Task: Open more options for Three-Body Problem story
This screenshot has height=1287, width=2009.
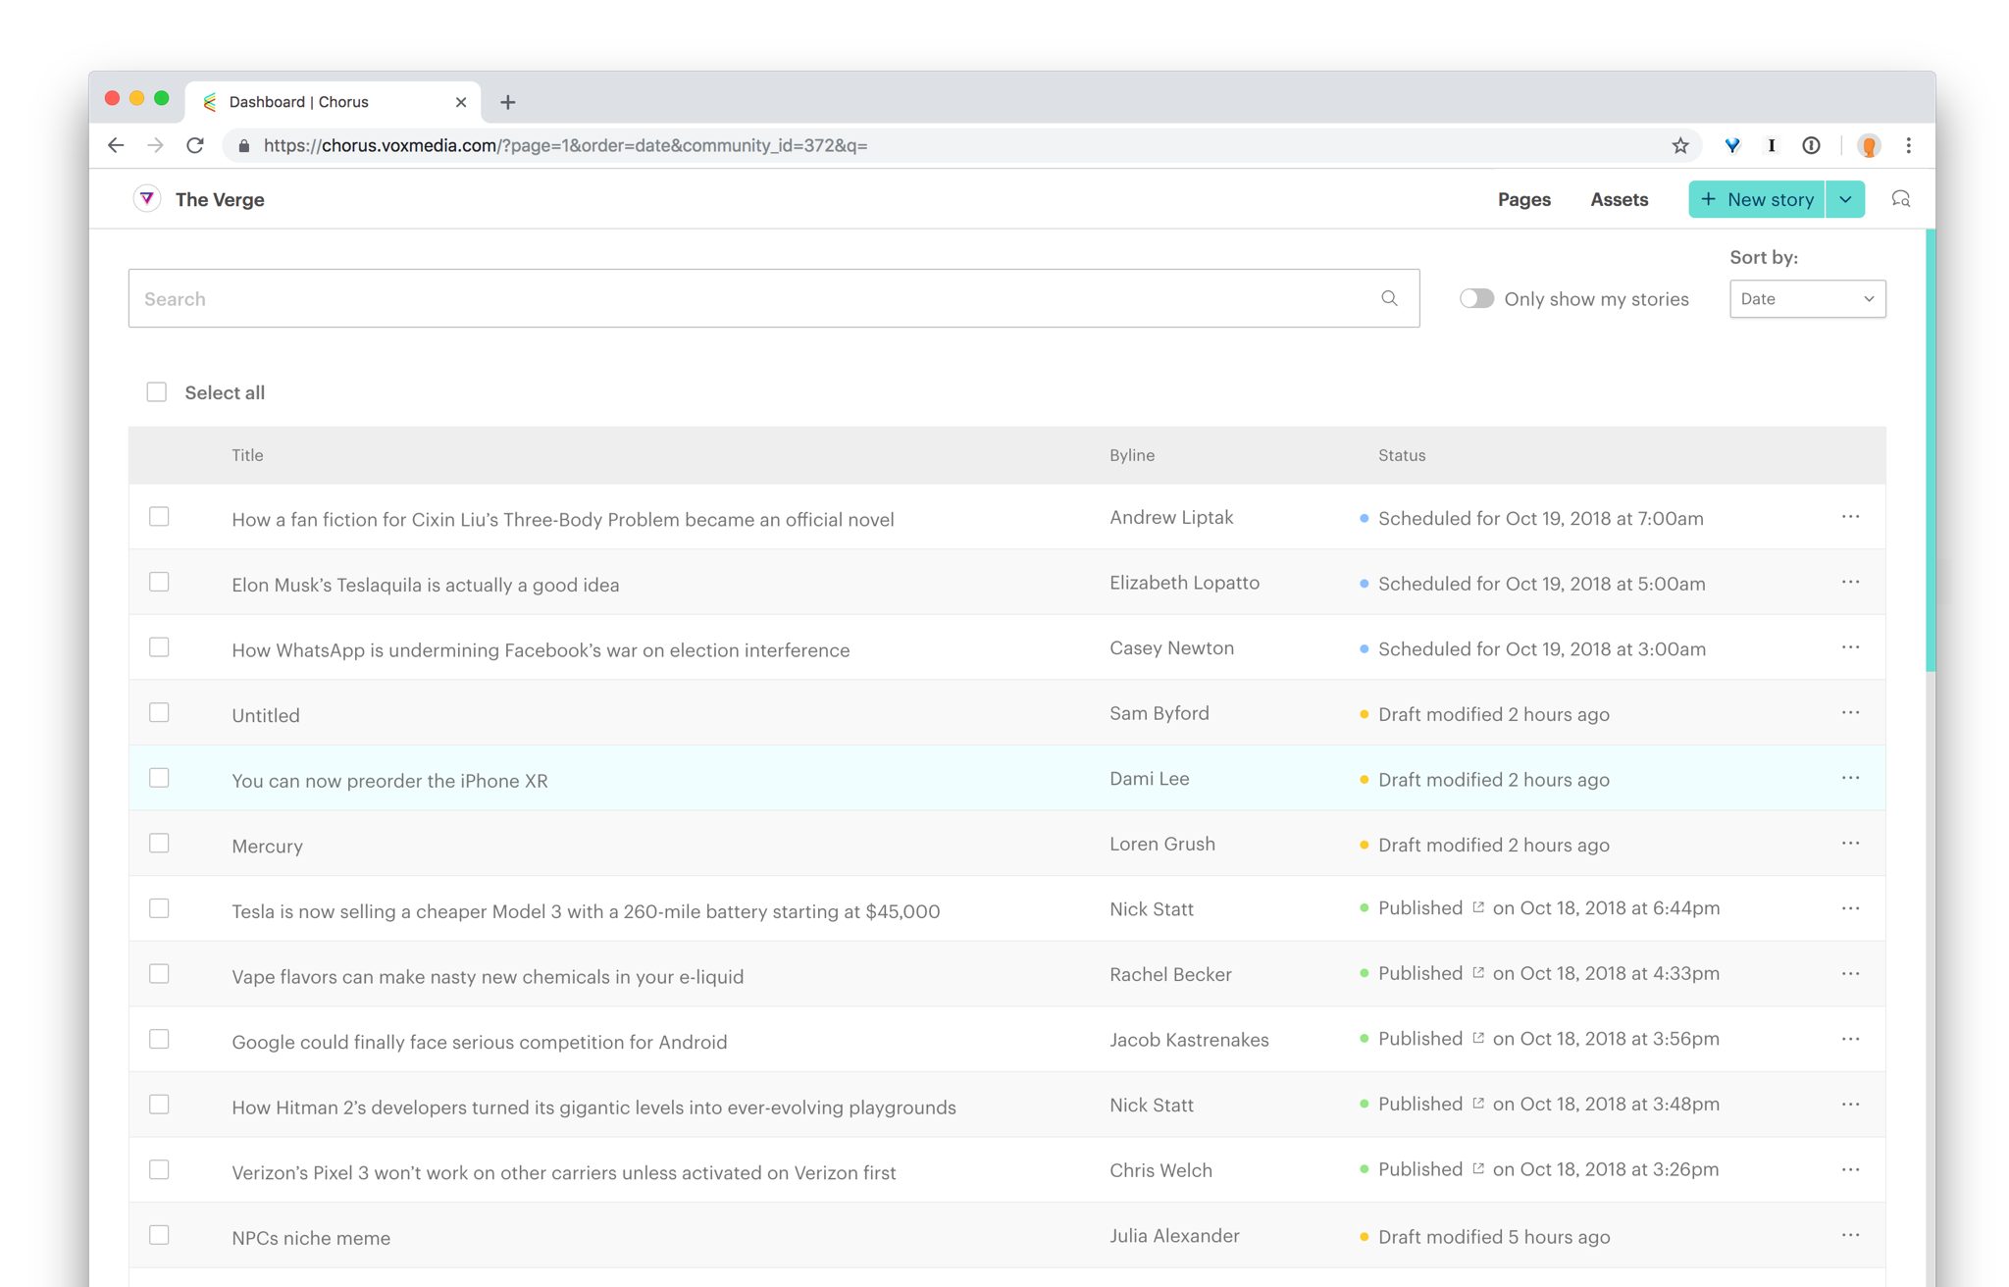Action: click(1850, 517)
